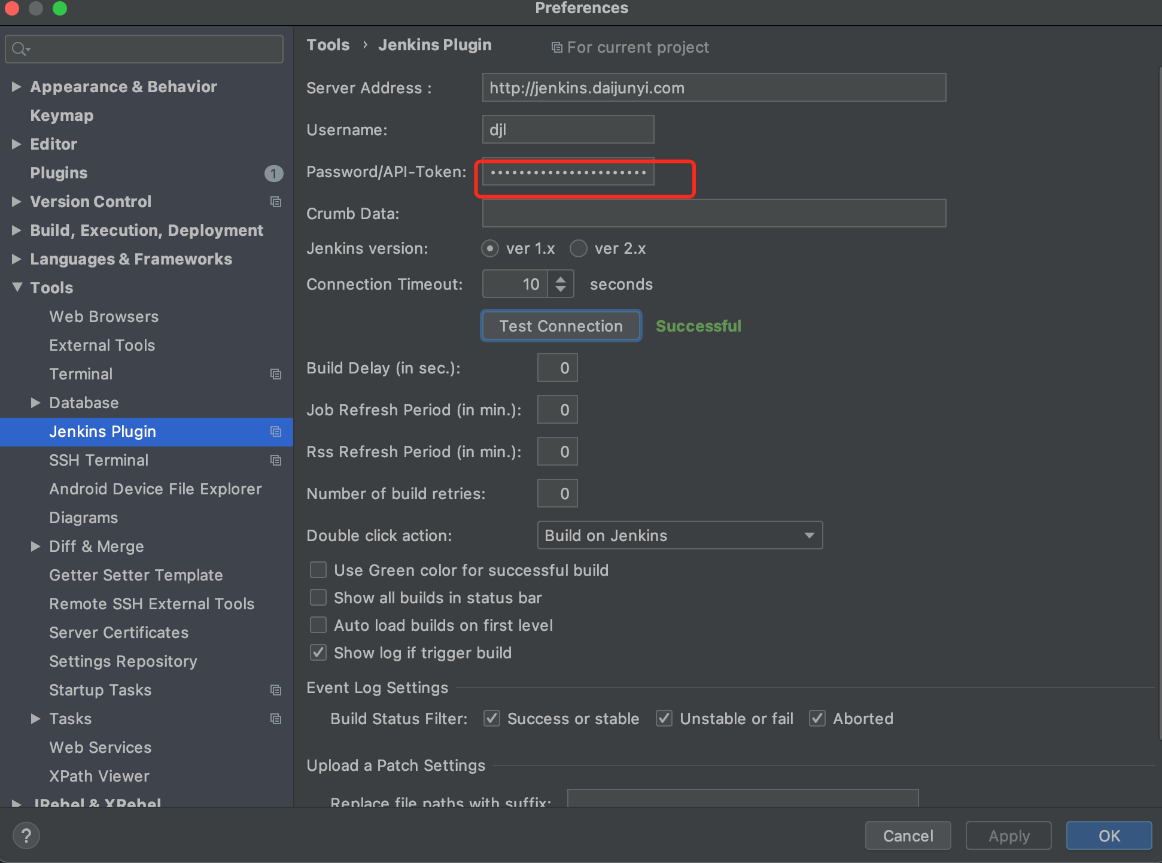
Task: Expand the Version Control section arrow
Action: pos(17,202)
